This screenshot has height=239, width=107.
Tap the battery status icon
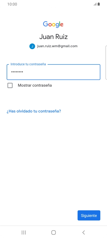[99, 4]
